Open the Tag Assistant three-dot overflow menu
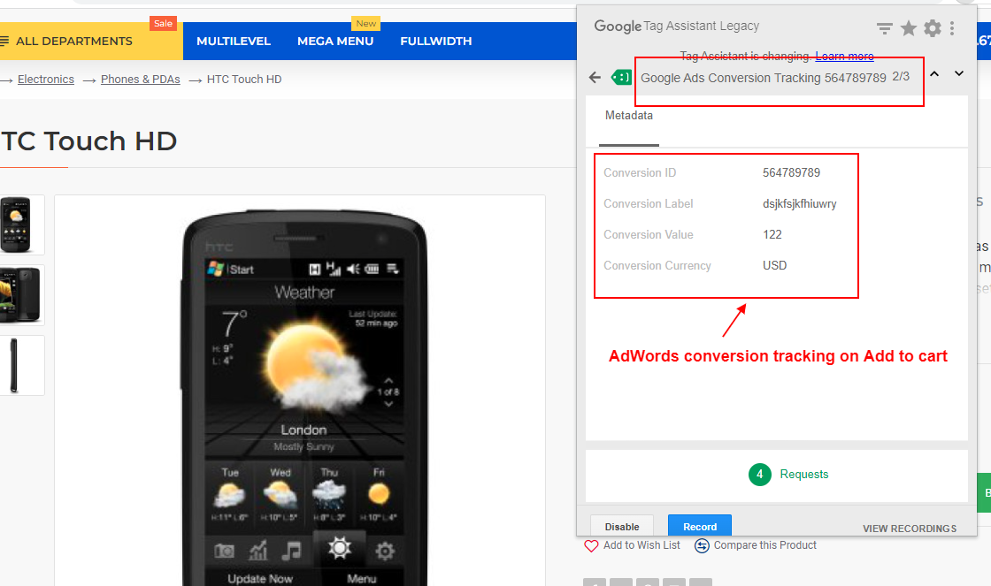The image size is (991, 586). pos(952,27)
